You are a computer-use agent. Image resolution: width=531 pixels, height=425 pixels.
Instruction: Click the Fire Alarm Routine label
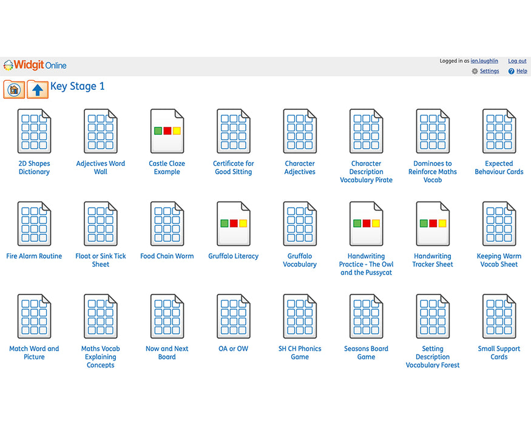tap(34, 256)
